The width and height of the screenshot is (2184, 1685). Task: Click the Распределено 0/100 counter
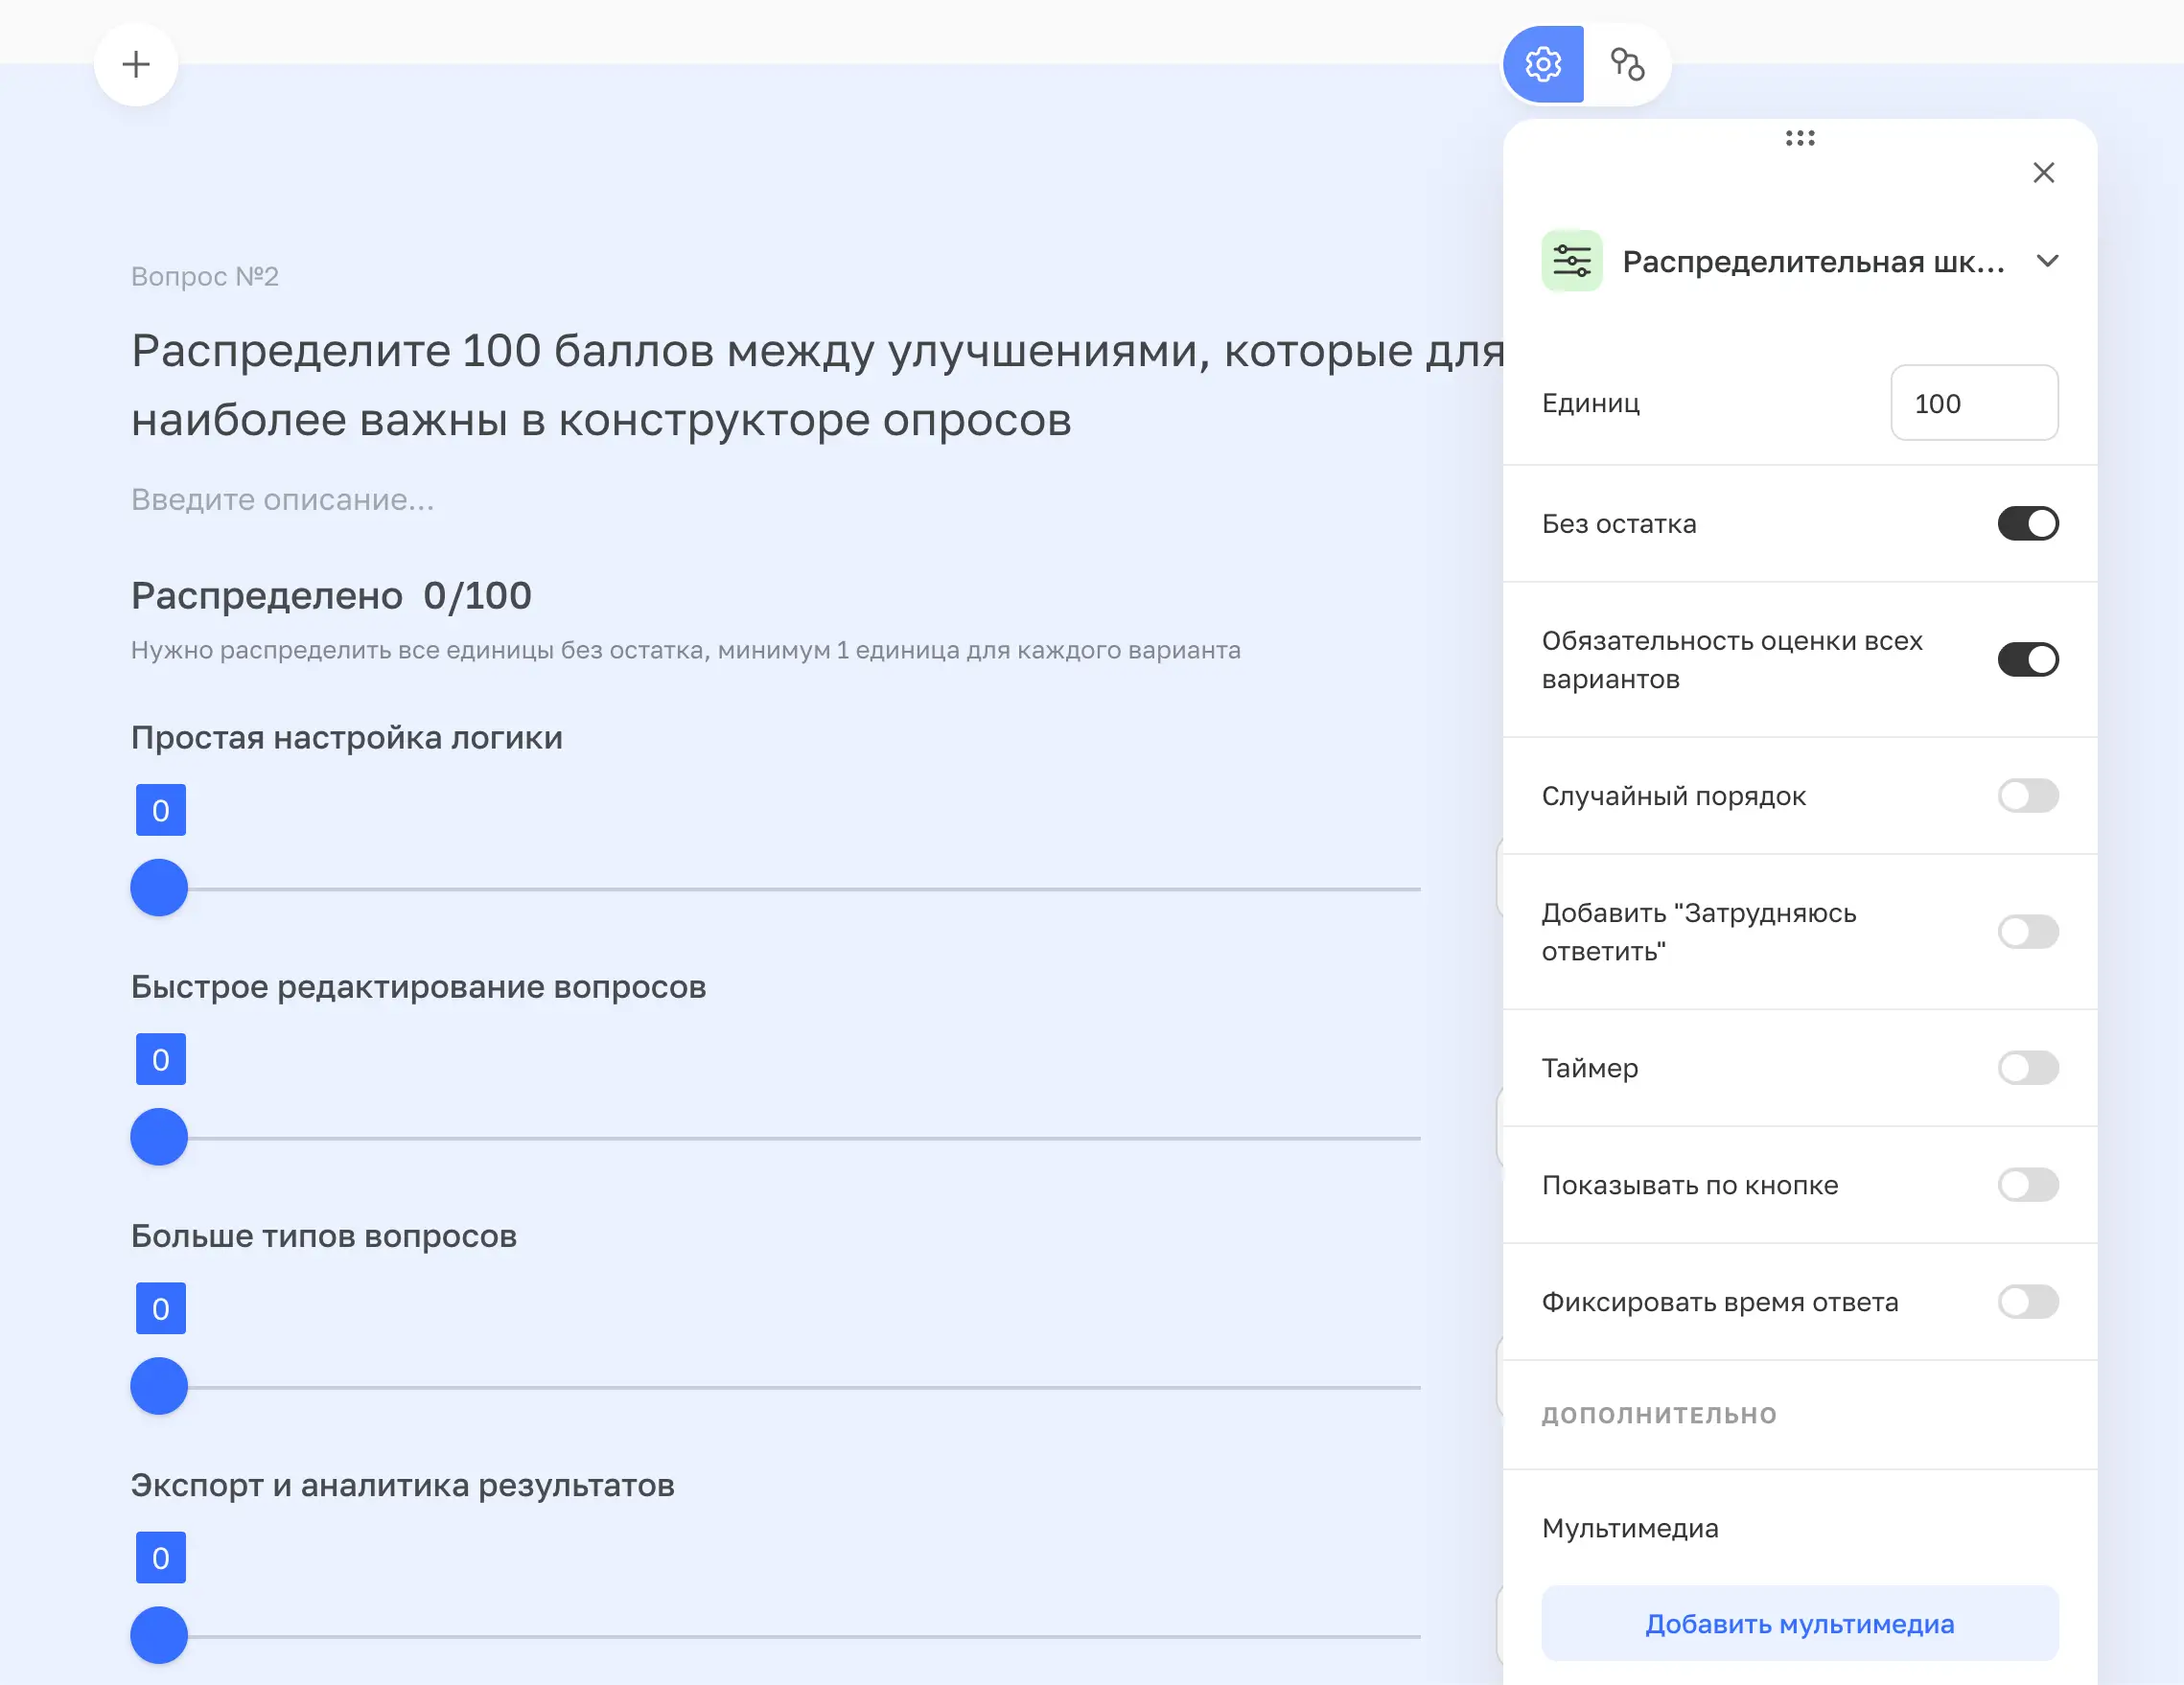331,596
